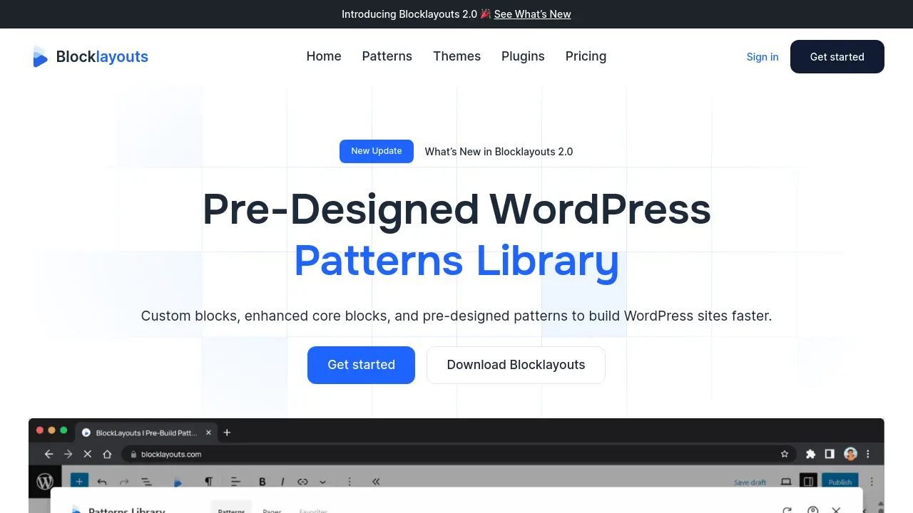Toggle italic formatting in the editor
Image resolution: width=913 pixels, height=513 pixels.
(282, 482)
